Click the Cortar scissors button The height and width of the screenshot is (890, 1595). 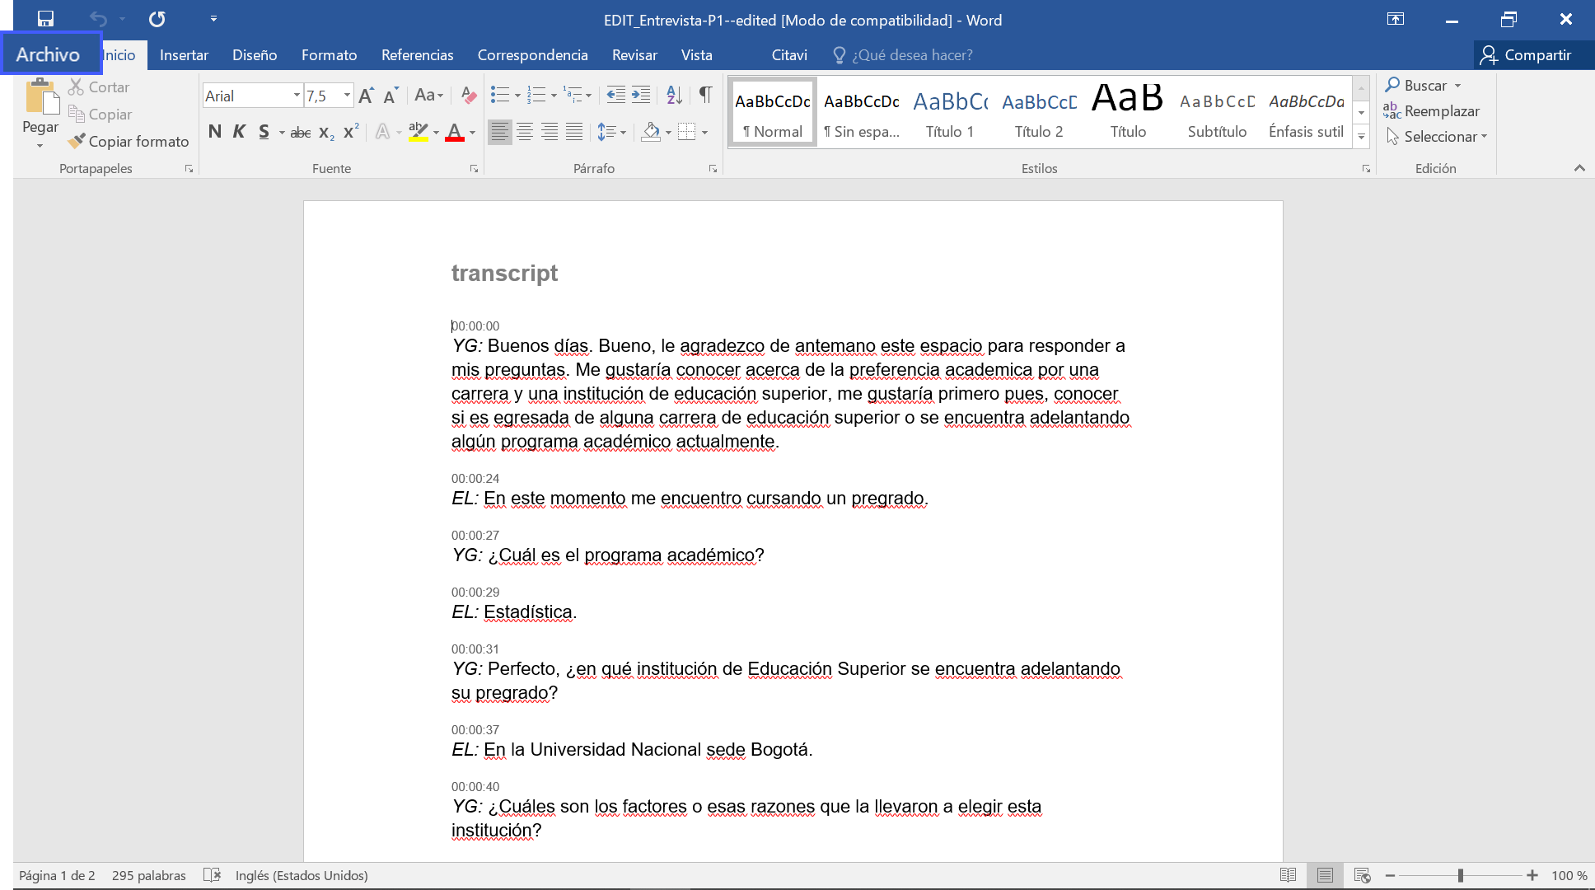pyautogui.click(x=99, y=87)
